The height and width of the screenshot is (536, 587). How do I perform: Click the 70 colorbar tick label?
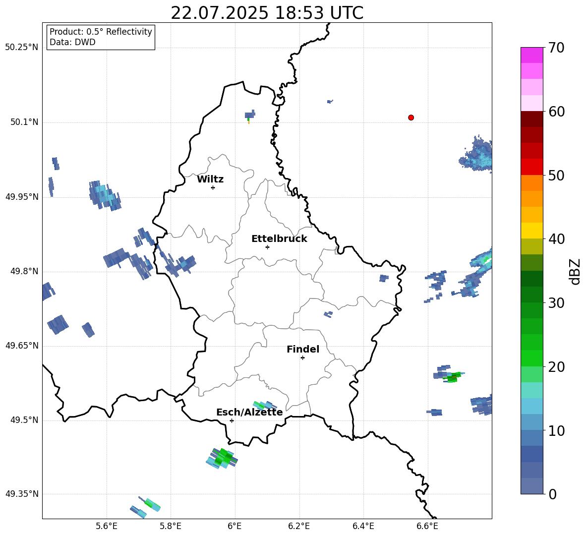pyautogui.click(x=556, y=48)
